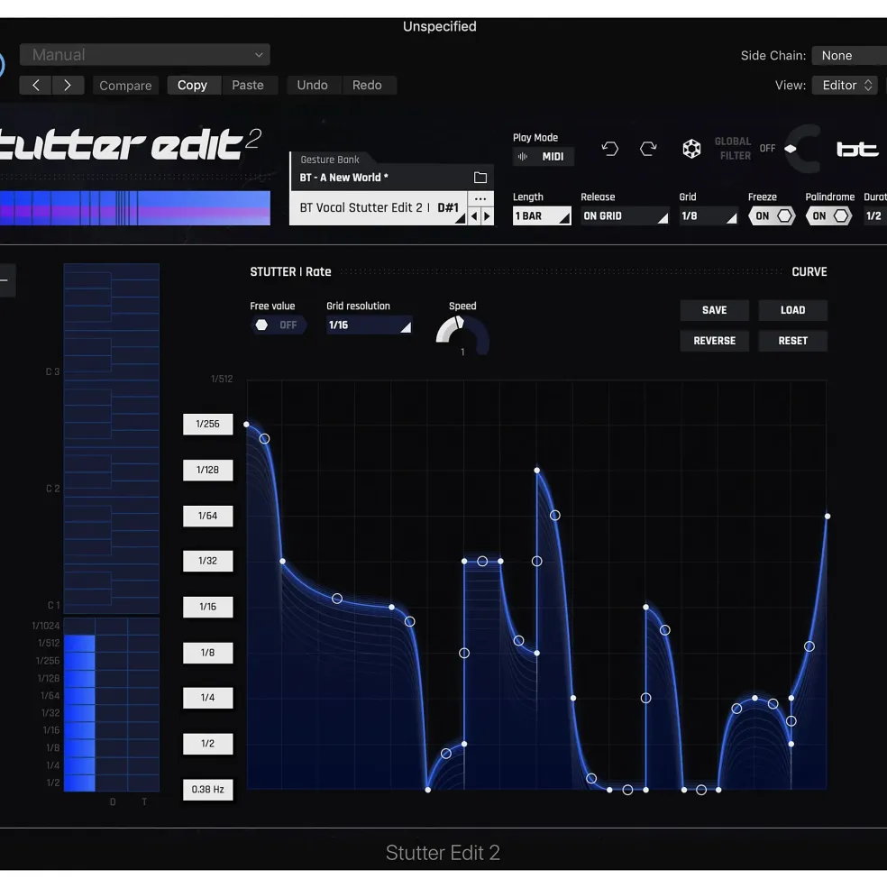
Task: Open Duration 1/2 dropdown
Action: pos(875,216)
